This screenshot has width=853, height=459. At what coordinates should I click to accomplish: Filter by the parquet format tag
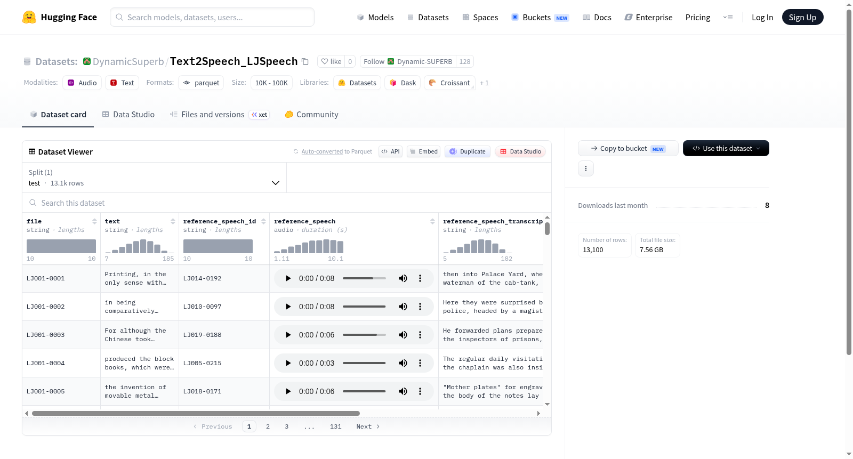[201, 83]
